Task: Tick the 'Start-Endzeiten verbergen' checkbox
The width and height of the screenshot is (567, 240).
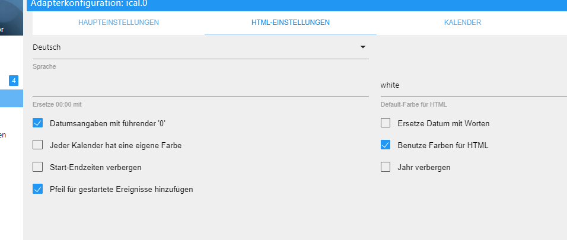Action: 37,167
